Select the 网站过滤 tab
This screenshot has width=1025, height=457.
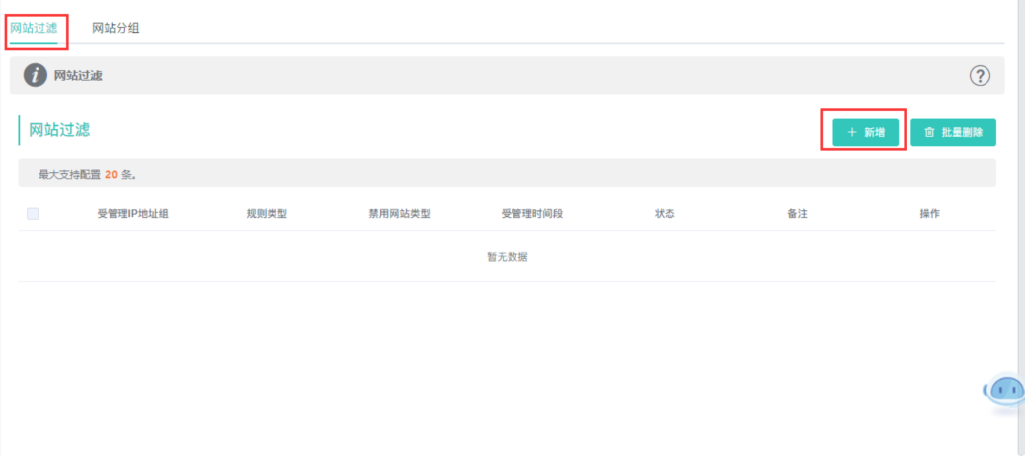click(35, 28)
